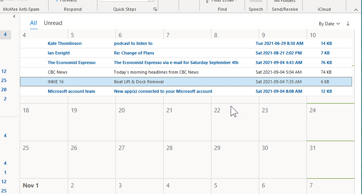Open the Filter Email dropdown
The height and width of the screenshot is (194, 362).
click(225, 1)
